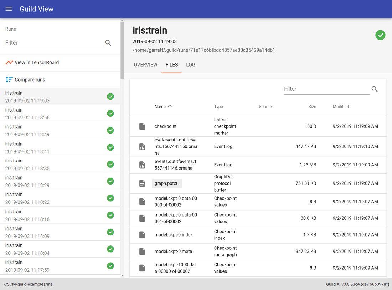Click the Name column sort arrow
Viewport: 392px width, 290px height.
(x=170, y=106)
